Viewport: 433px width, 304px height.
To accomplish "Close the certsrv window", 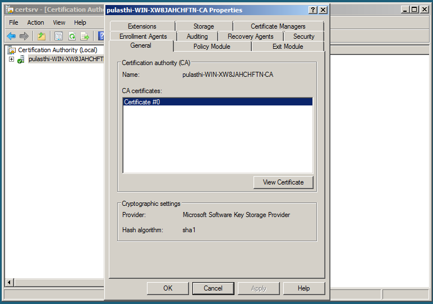I will (x=424, y=10).
